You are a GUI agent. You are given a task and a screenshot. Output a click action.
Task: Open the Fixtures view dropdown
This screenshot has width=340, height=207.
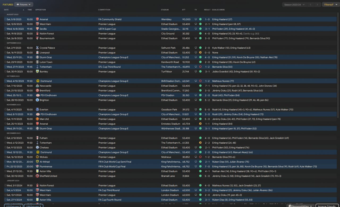click(x=24, y=5)
